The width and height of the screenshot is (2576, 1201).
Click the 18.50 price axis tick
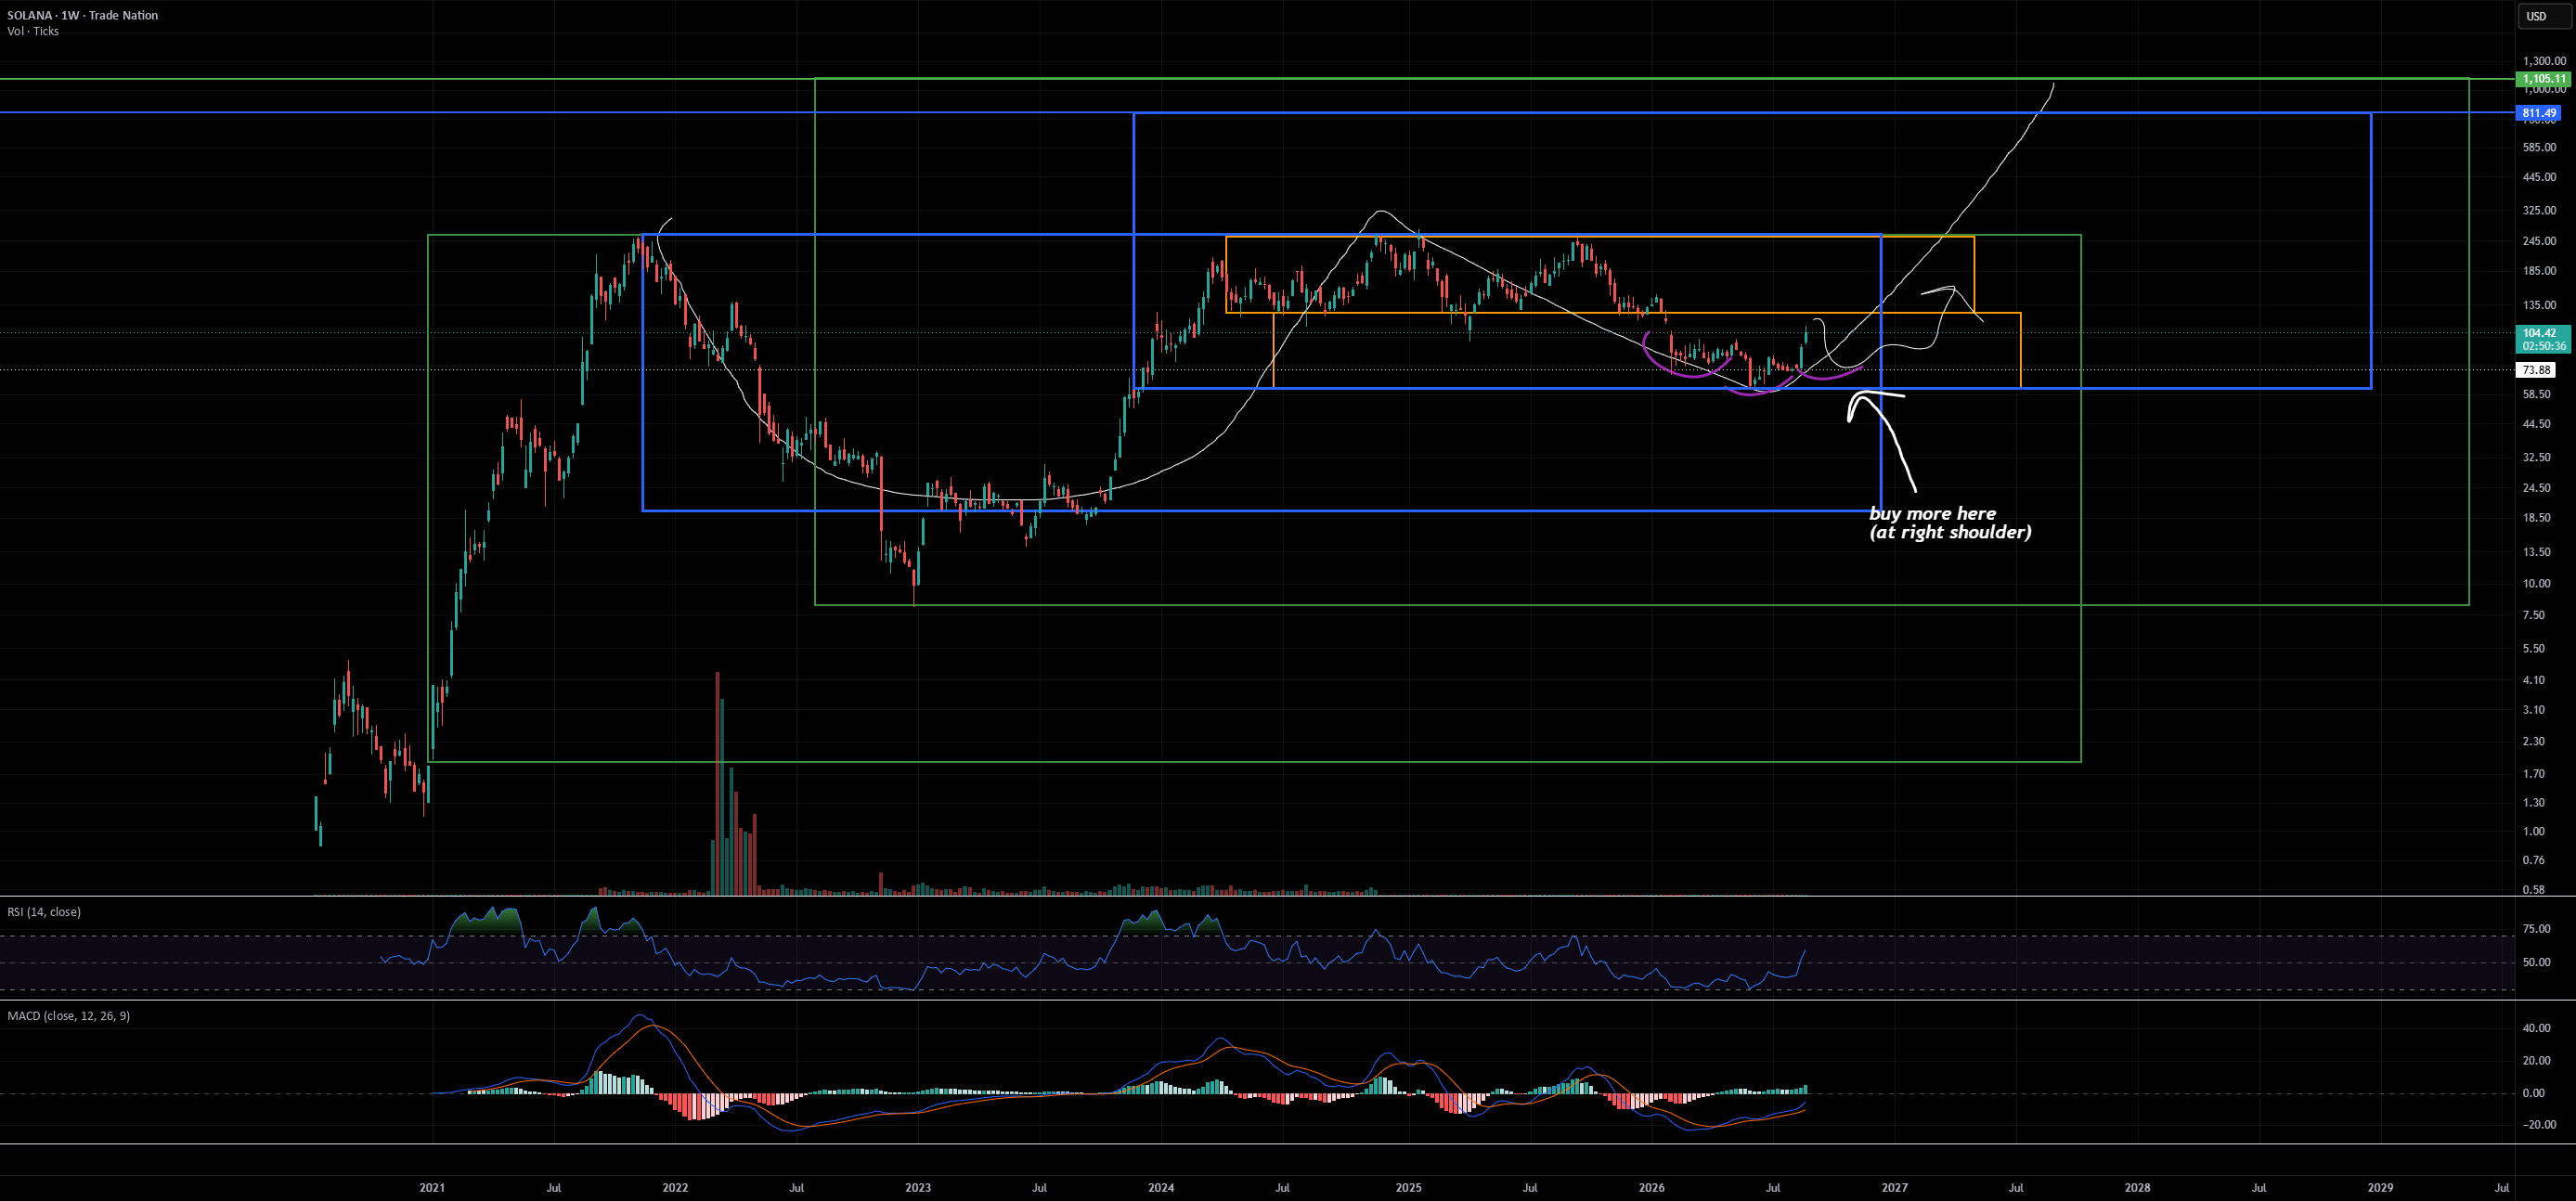tap(2537, 518)
